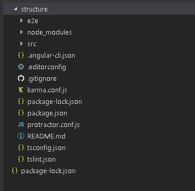Click braces icon of root-level package-lock.json
Screen dimensions: 195x191
[x=15, y=171]
